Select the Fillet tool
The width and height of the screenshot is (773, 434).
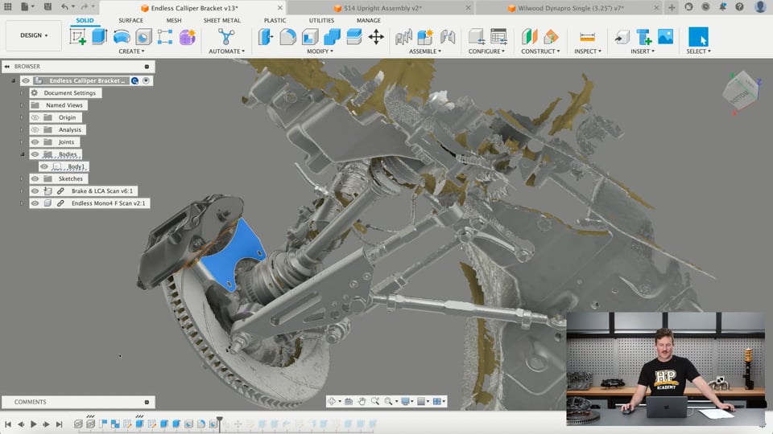click(x=288, y=37)
